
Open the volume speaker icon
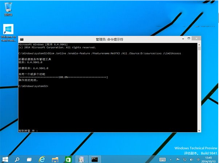191,159
